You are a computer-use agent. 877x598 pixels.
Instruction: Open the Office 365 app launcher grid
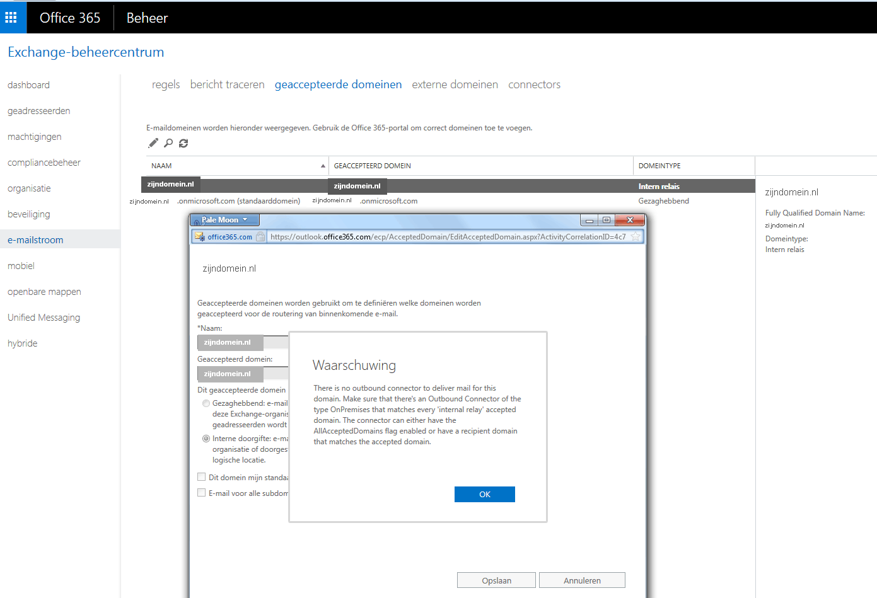pyautogui.click(x=11, y=18)
